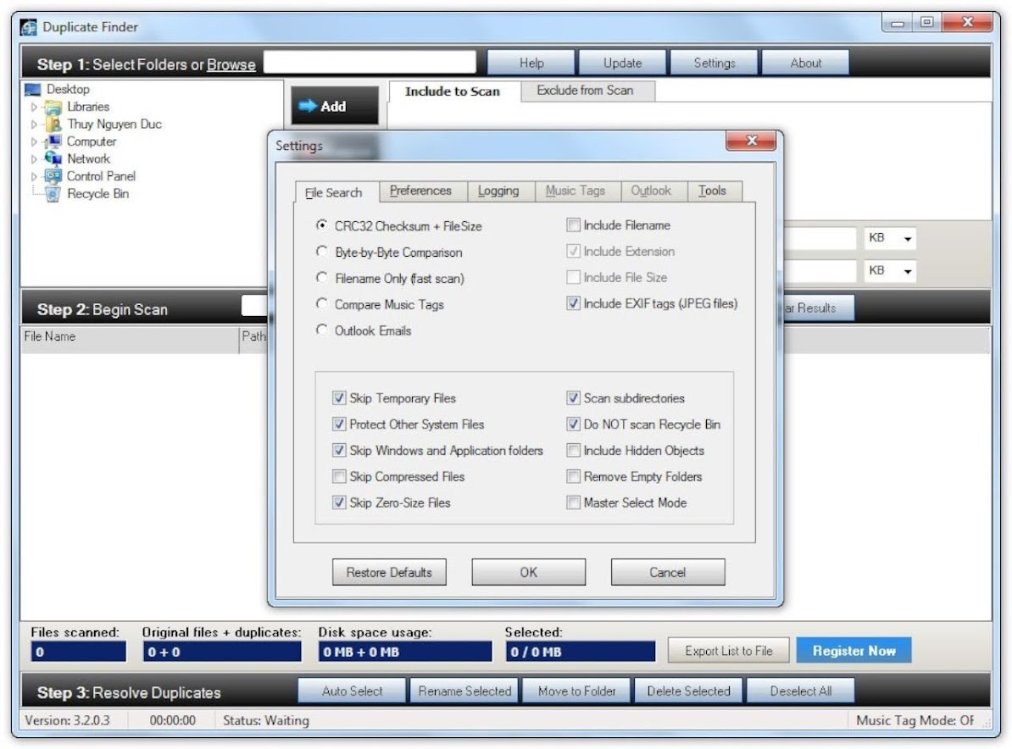Click the folder path input field
Screen dimensions: 1012x749
tap(370, 63)
